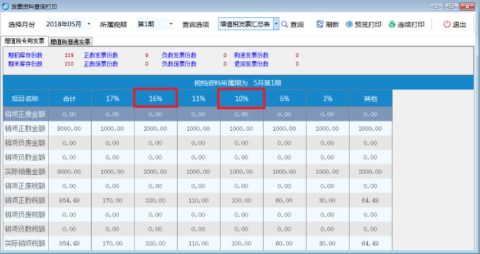Screen dimensions: 480x254
Task: Click the 项目名称 column header
Action: pyautogui.click(x=26, y=98)
